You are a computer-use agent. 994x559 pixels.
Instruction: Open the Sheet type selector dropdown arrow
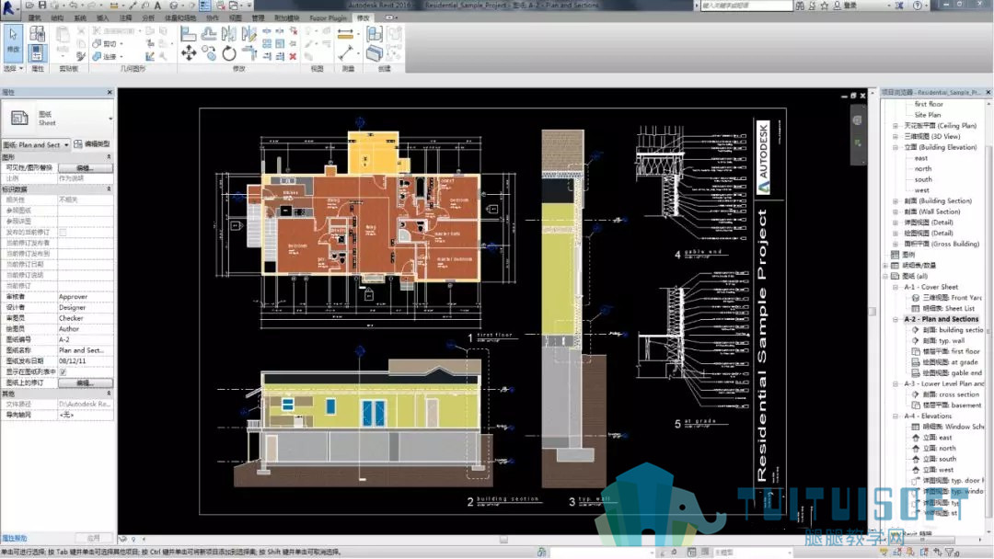click(x=110, y=119)
